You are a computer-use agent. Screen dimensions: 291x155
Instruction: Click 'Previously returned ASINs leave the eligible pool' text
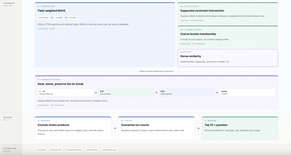(x=70, y=132)
